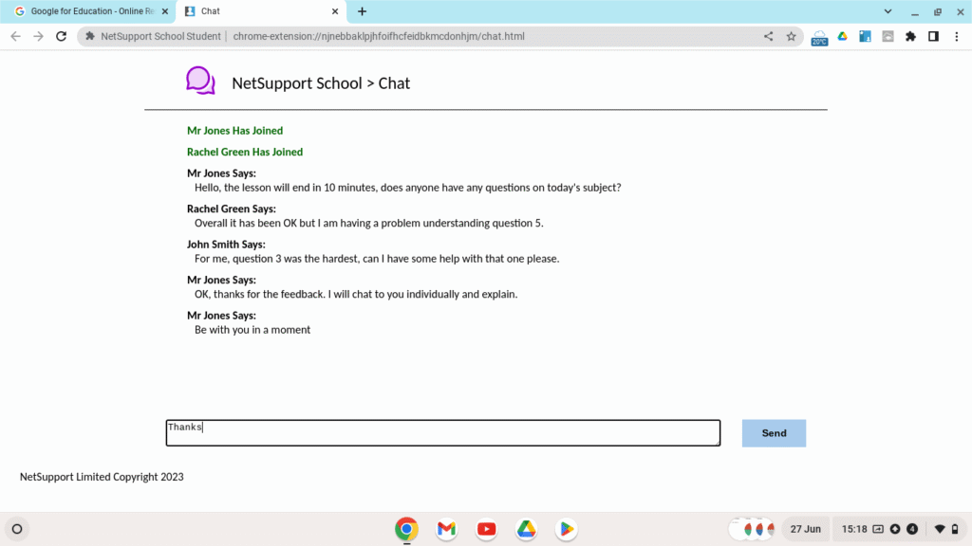
Task: Open Chrome from the shelf
Action: point(406,529)
